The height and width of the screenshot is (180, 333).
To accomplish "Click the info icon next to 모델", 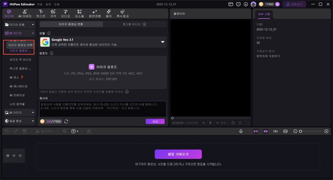I will (49, 33).
